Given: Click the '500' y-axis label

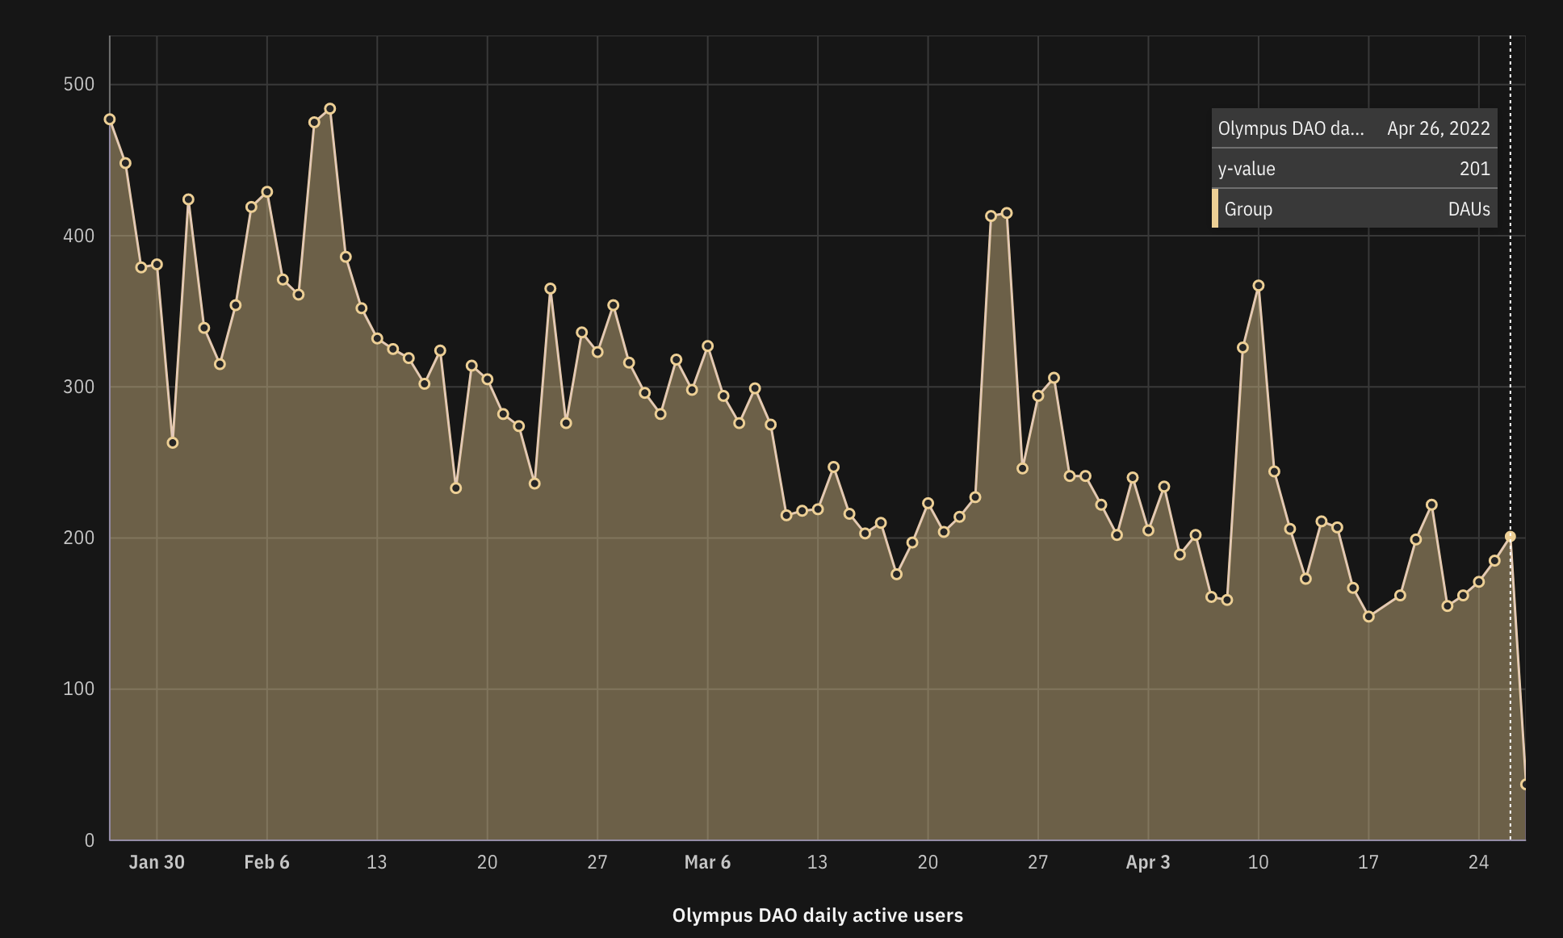Looking at the screenshot, I should click(x=78, y=84).
